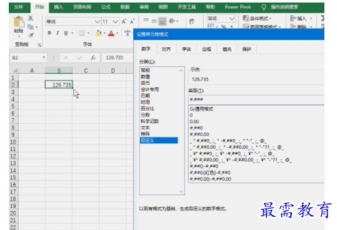Open the 公式 ribbon tab

[106, 7]
